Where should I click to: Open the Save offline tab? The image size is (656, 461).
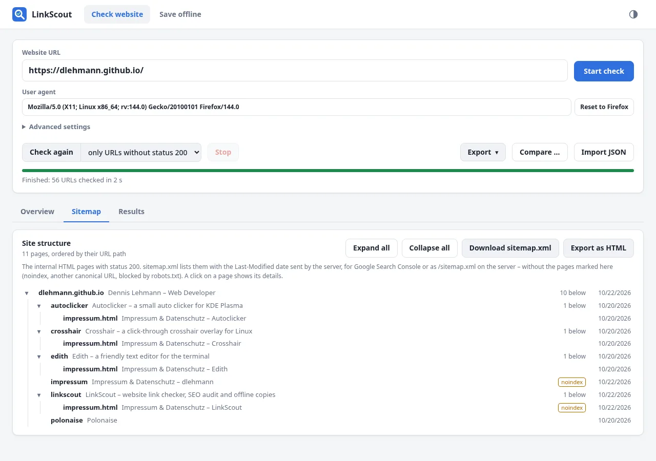pyautogui.click(x=180, y=14)
